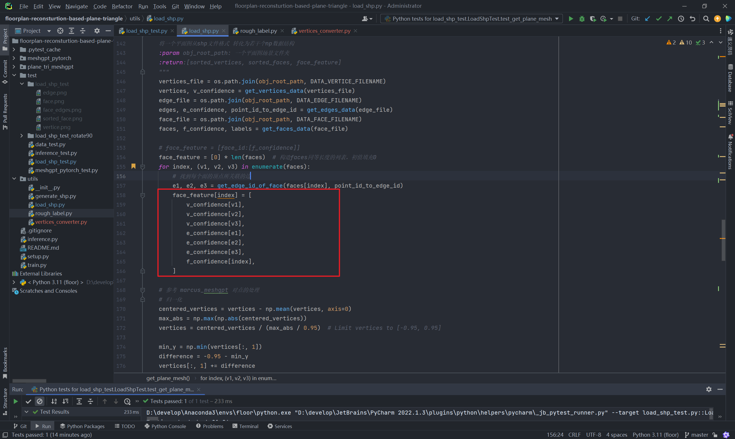
Task: Open README.md in project tree
Action: coord(43,248)
